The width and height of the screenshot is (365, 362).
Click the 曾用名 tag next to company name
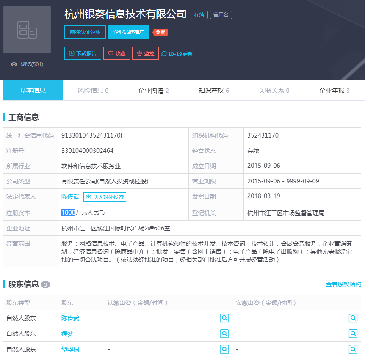click(221, 15)
